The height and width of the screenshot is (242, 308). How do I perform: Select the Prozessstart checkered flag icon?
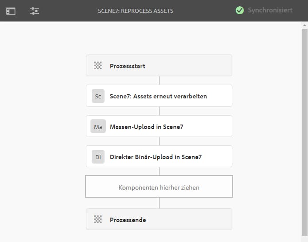coord(98,66)
